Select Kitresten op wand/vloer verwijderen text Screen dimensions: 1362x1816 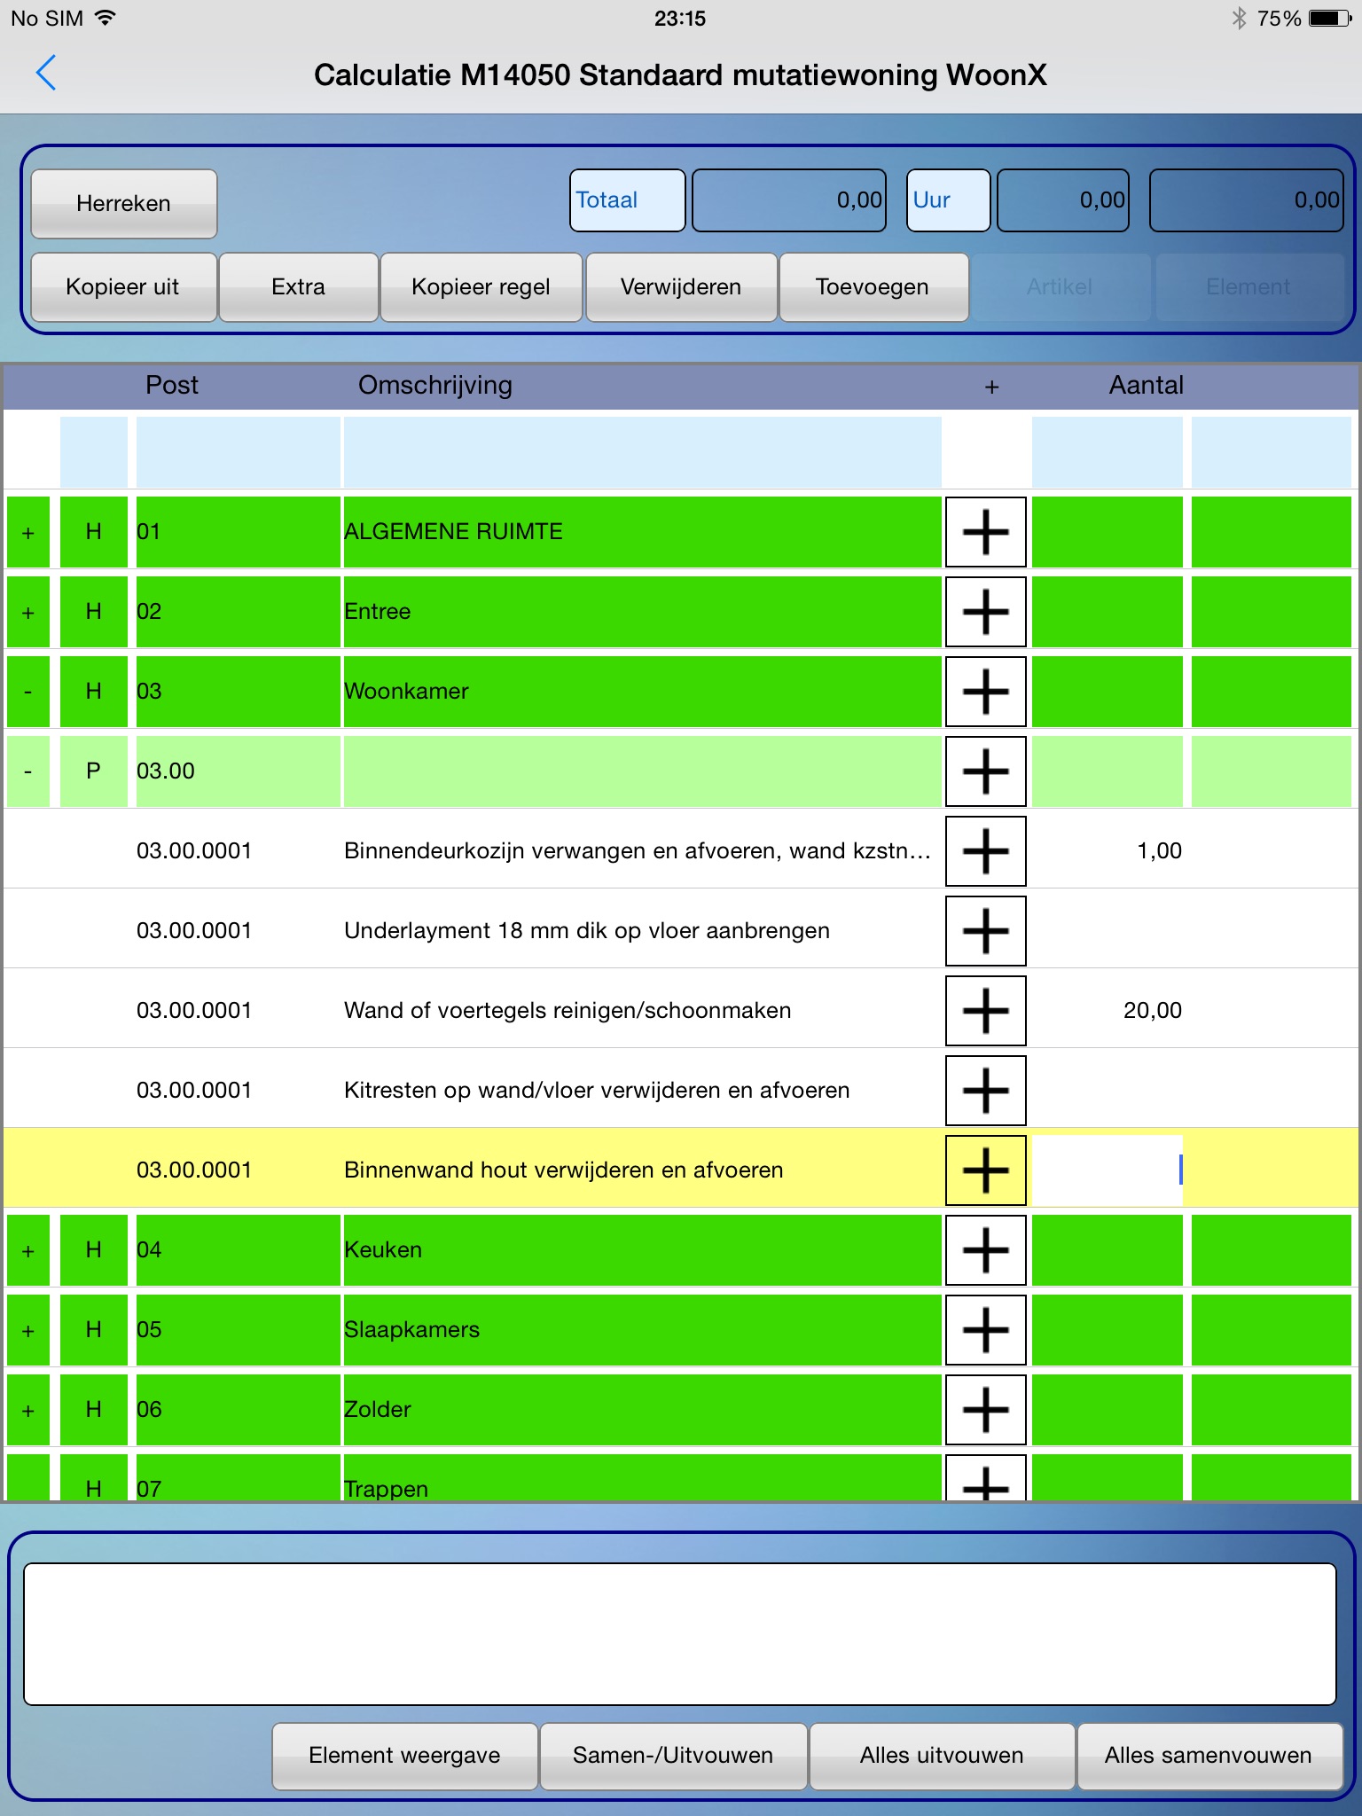[x=597, y=1091]
